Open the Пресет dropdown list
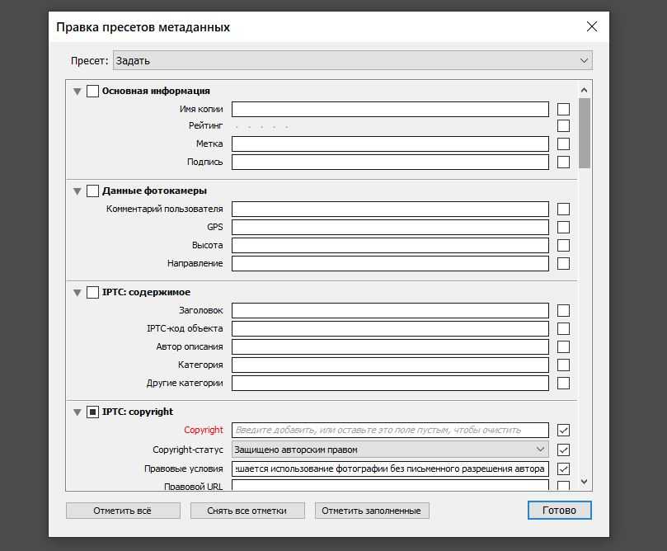The width and height of the screenshot is (667, 551). [353, 60]
